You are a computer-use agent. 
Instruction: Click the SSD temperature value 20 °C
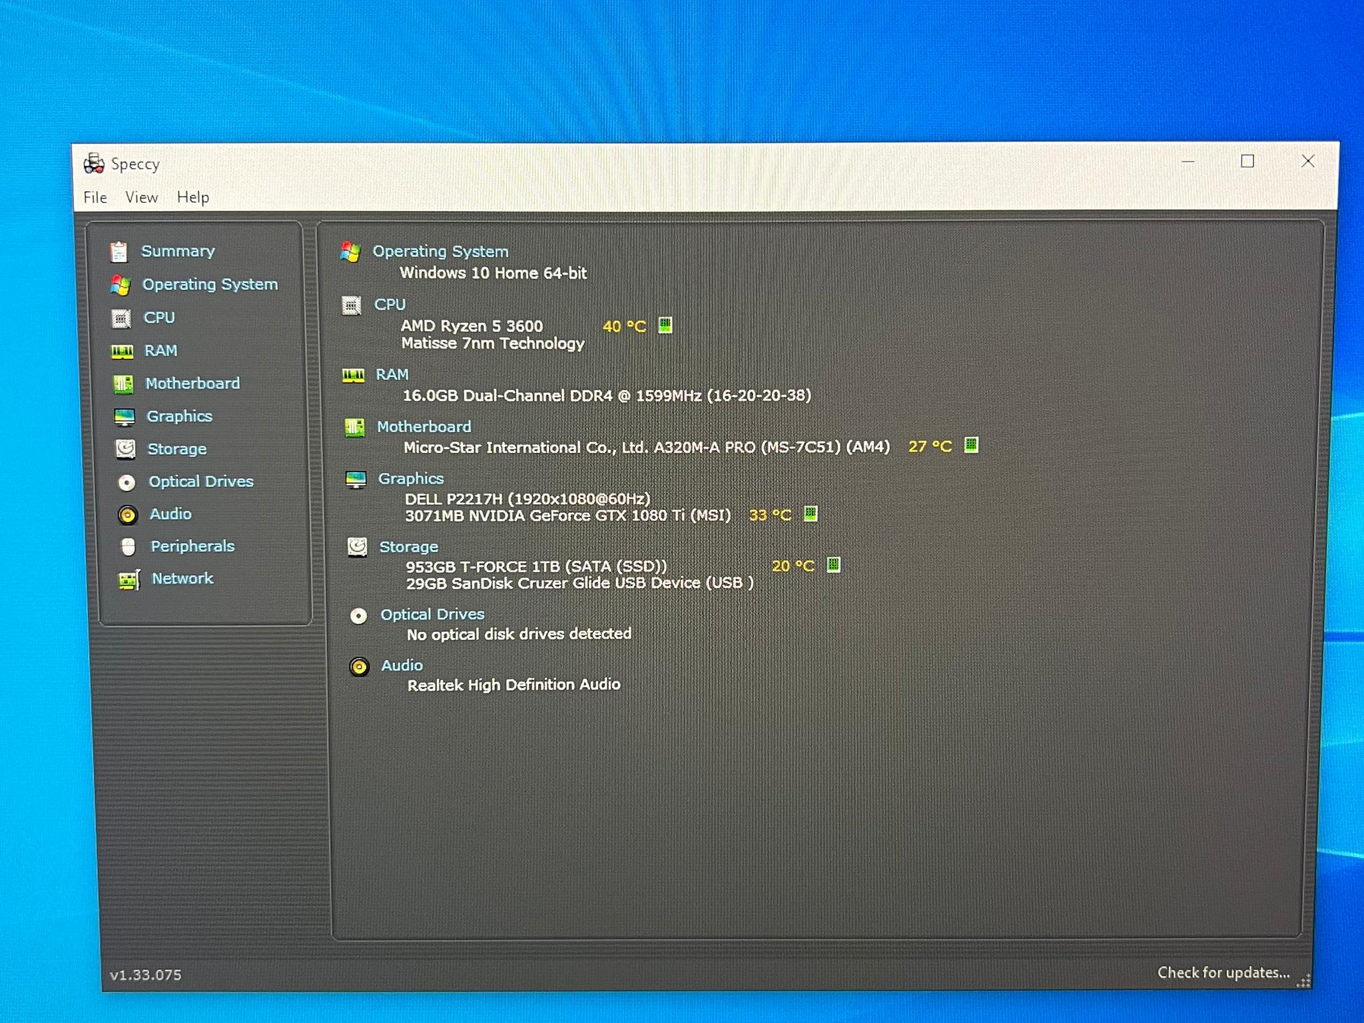coord(793,566)
